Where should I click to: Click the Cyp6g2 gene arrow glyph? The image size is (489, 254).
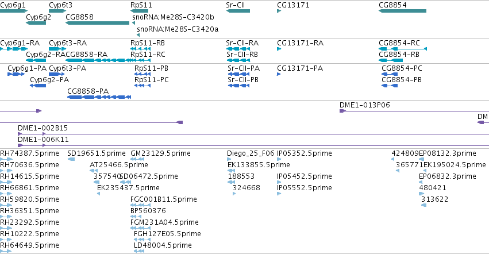36,23
